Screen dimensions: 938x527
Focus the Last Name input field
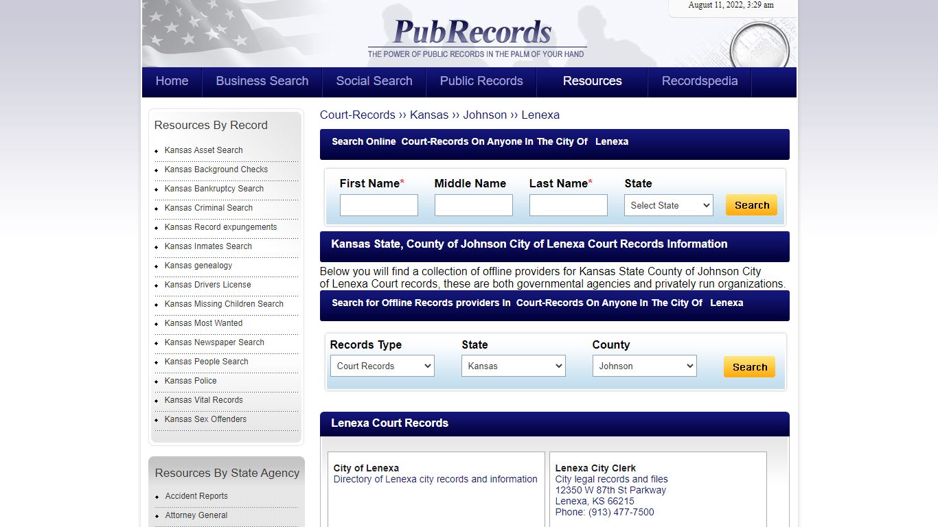[569, 205]
